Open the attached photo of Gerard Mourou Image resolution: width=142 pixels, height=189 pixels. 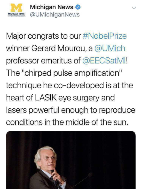(71, 160)
